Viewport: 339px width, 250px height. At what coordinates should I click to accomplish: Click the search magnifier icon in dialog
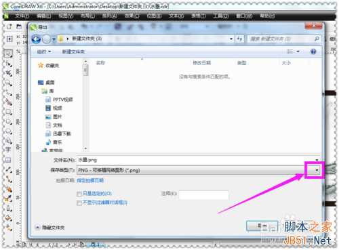click(317, 39)
